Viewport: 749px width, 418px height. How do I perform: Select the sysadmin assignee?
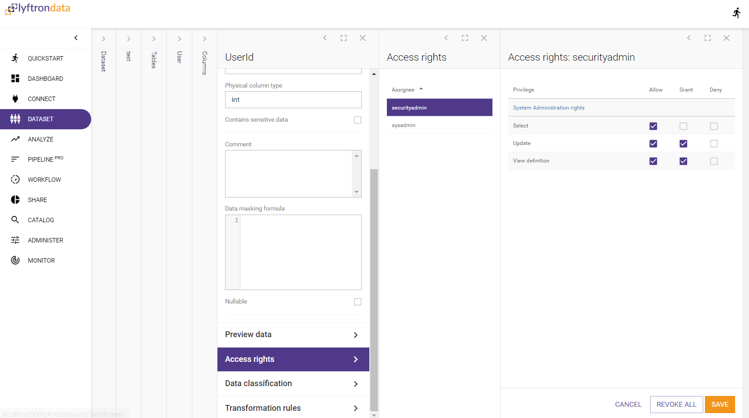tap(439, 125)
